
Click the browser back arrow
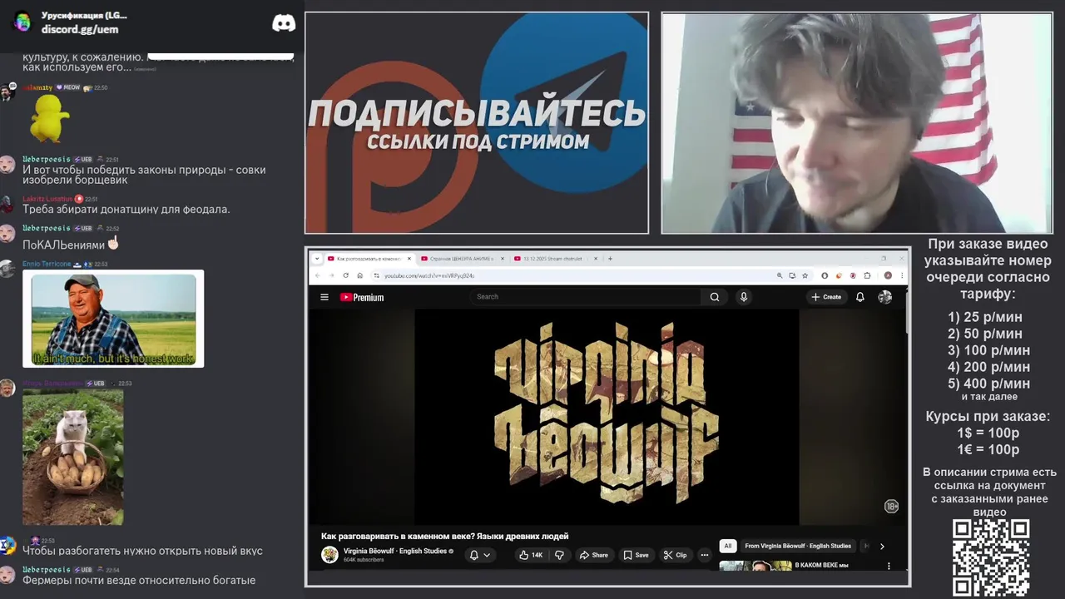coord(317,275)
